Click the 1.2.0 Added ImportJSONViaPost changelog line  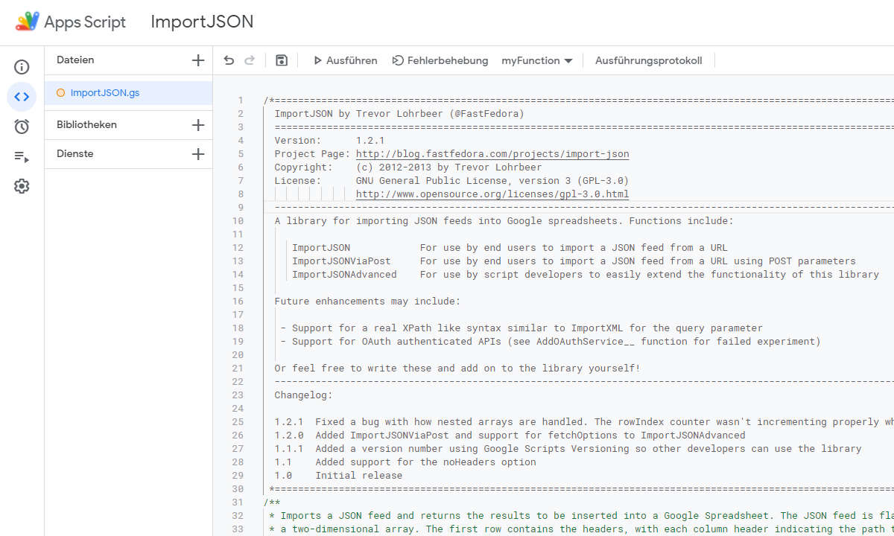click(510, 435)
